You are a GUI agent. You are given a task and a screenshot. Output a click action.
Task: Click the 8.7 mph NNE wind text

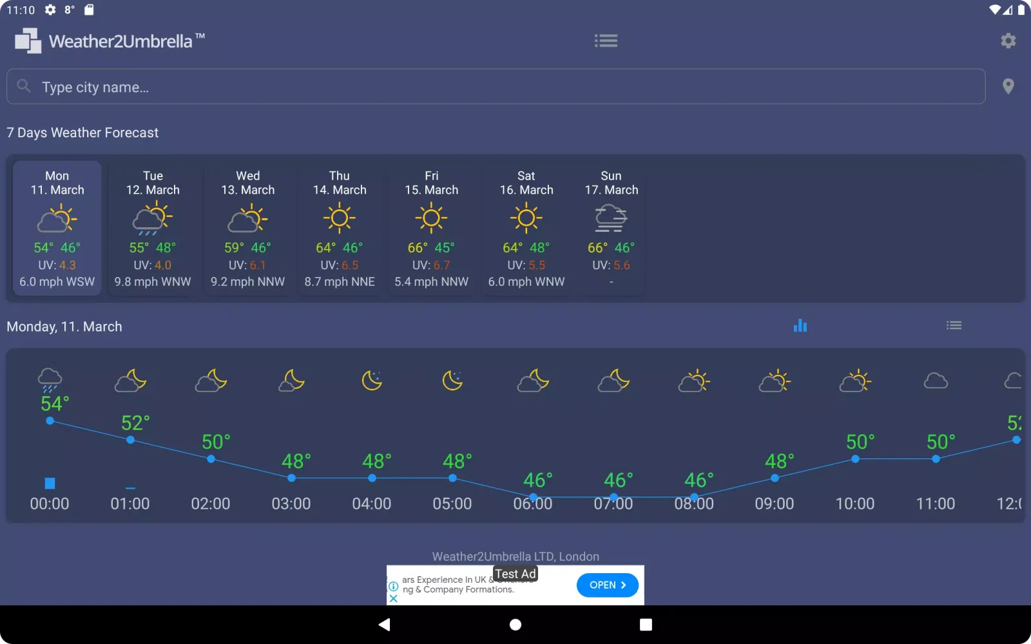(x=340, y=282)
